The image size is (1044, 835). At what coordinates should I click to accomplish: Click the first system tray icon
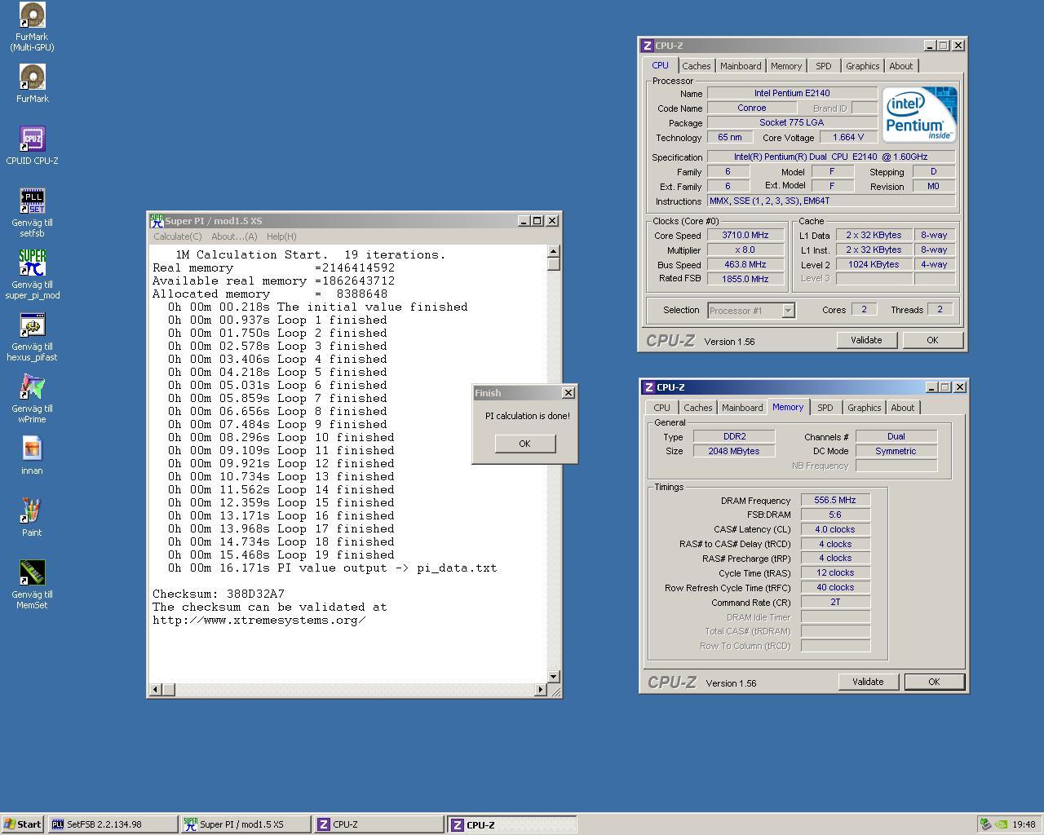985,824
